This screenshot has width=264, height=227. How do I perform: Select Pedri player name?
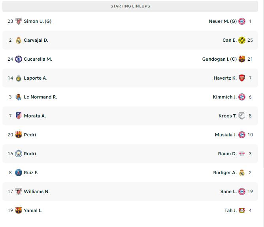30,135
